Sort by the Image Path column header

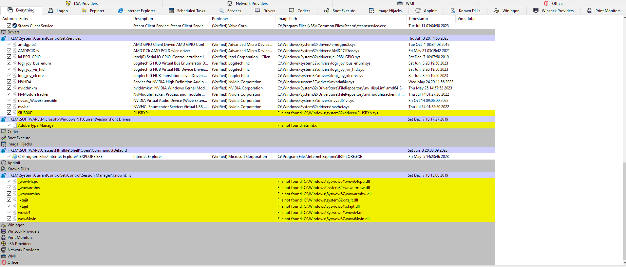pos(341,19)
